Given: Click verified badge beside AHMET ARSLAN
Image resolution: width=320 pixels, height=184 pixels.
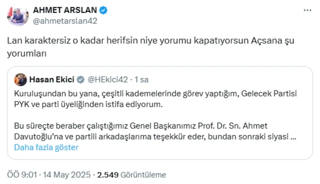Looking at the screenshot, I should (x=103, y=10).
